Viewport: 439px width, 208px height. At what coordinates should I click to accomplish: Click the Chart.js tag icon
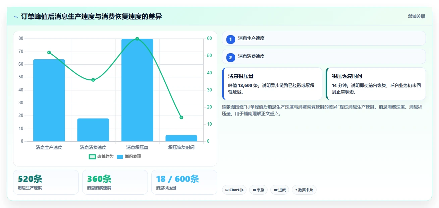[x=227, y=190]
